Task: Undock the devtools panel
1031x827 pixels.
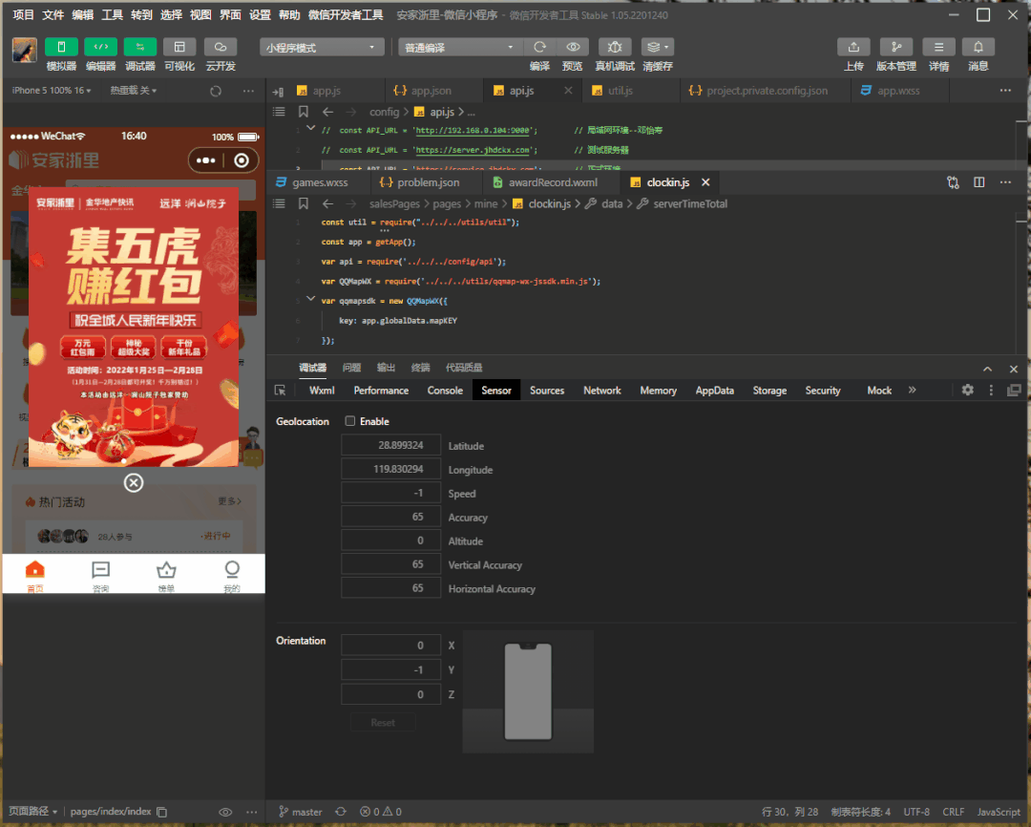Action: (x=1014, y=391)
